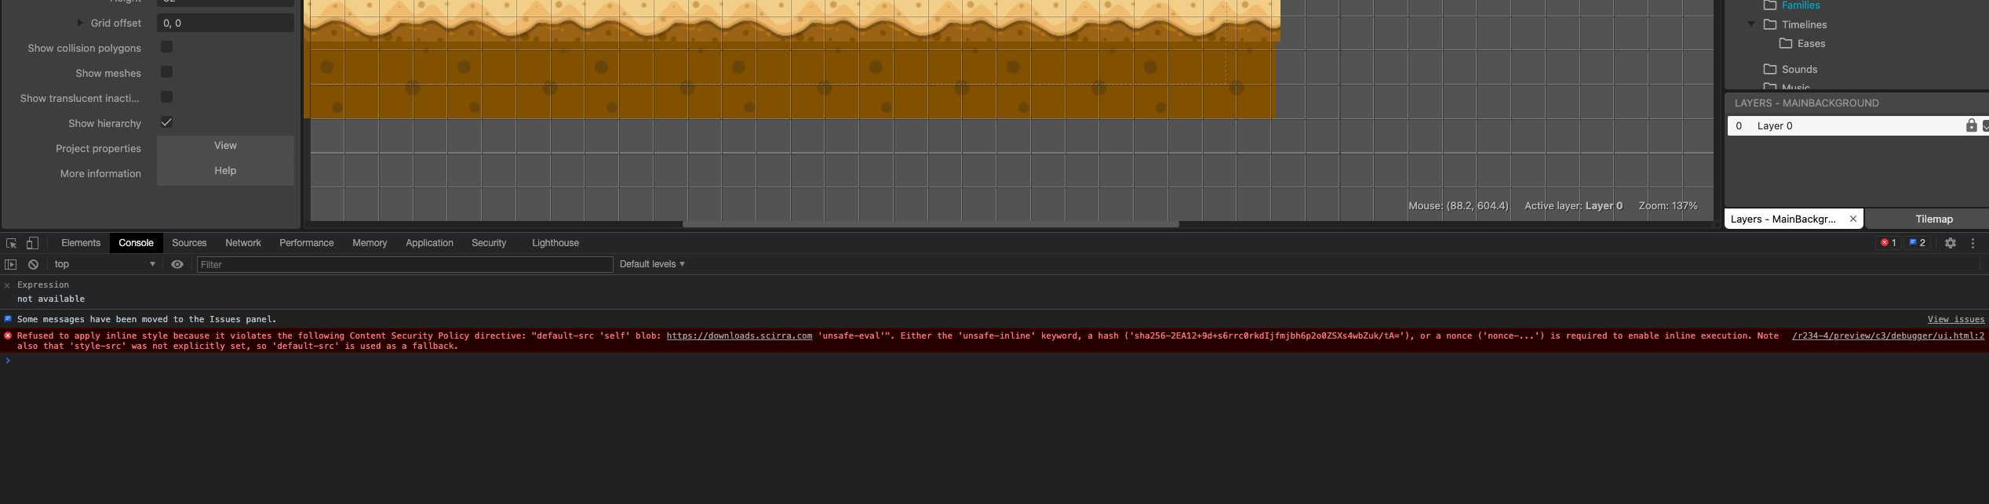This screenshot has height=504, width=1989.
Task: Select the Eases tree item label
Action: coord(1811,43)
